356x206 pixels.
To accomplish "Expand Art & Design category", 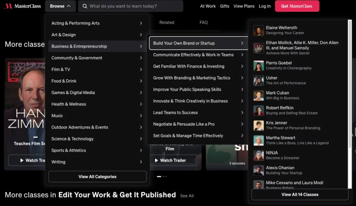I will (x=97, y=35).
